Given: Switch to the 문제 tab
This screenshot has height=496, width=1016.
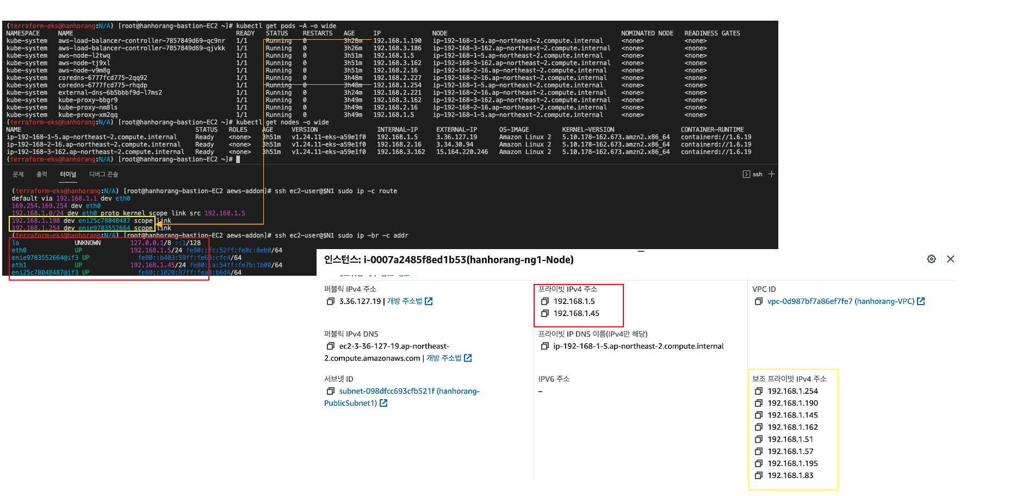Looking at the screenshot, I should [18, 174].
